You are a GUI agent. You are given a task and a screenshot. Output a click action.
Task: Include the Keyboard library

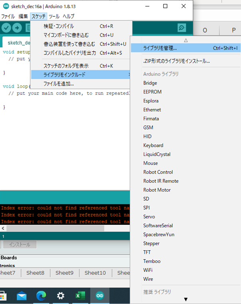pyautogui.click(x=186, y=146)
